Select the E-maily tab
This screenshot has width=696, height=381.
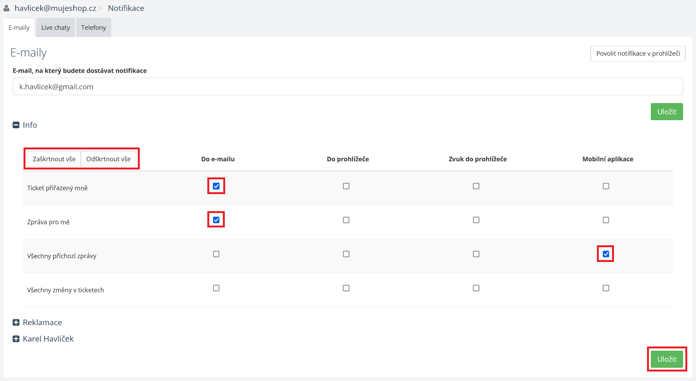pos(19,28)
